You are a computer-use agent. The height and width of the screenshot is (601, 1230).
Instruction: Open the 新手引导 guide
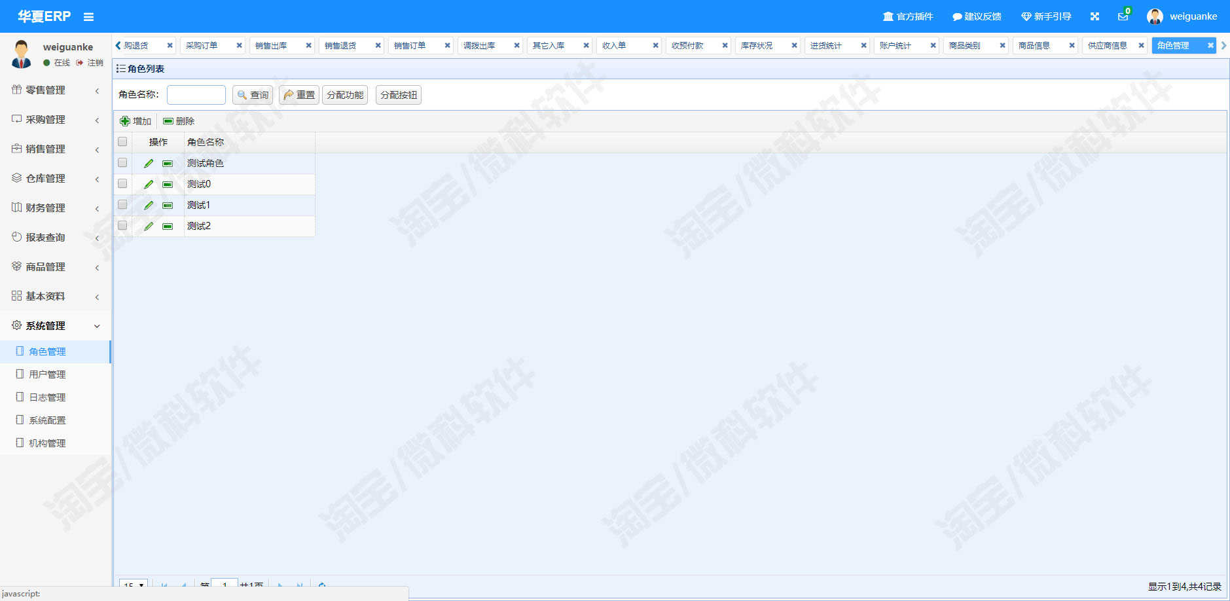(1046, 16)
